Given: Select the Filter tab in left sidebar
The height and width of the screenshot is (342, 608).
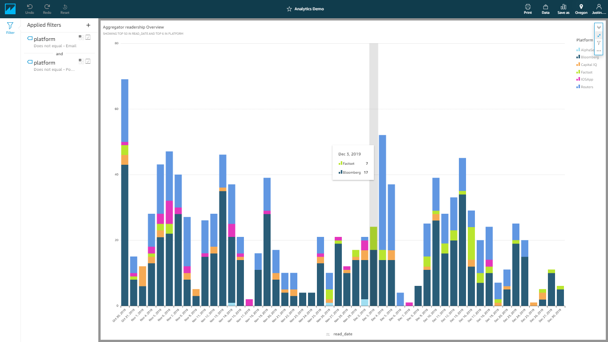Looking at the screenshot, I should point(10,28).
